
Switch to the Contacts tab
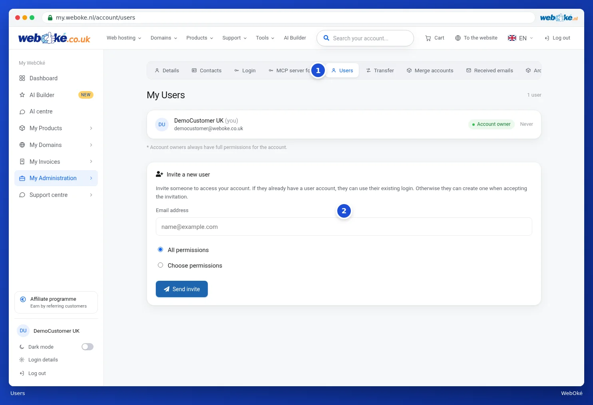[207, 71]
